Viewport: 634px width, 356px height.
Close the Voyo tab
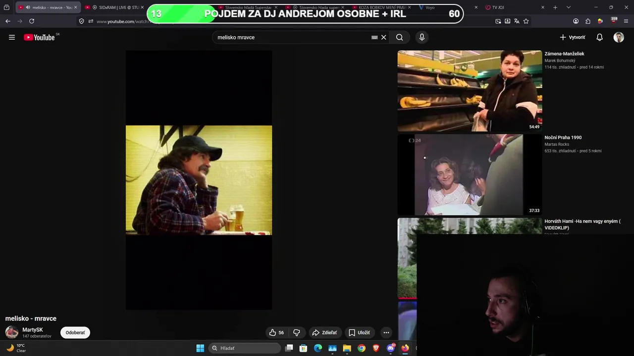click(476, 7)
